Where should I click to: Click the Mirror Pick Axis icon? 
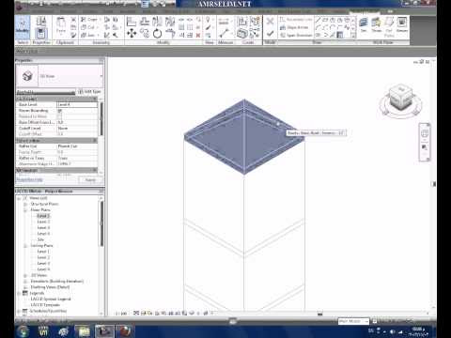(x=157, y=22)
